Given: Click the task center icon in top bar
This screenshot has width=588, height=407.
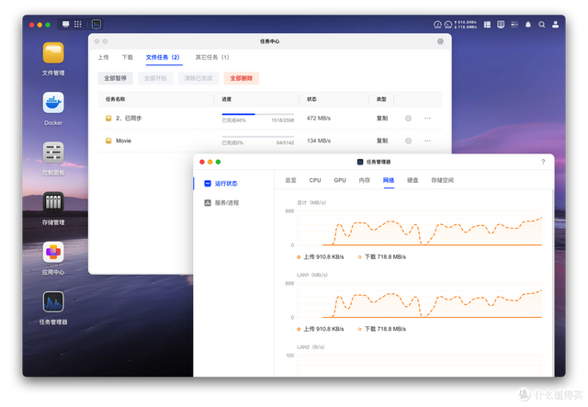Looking at the screenshot, I should click(x=501, y=25).
